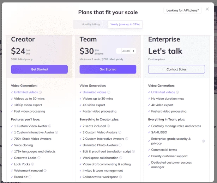217x183 pixels.
Task: Open info icon for Generate Looks
Action: click(39, 158)
